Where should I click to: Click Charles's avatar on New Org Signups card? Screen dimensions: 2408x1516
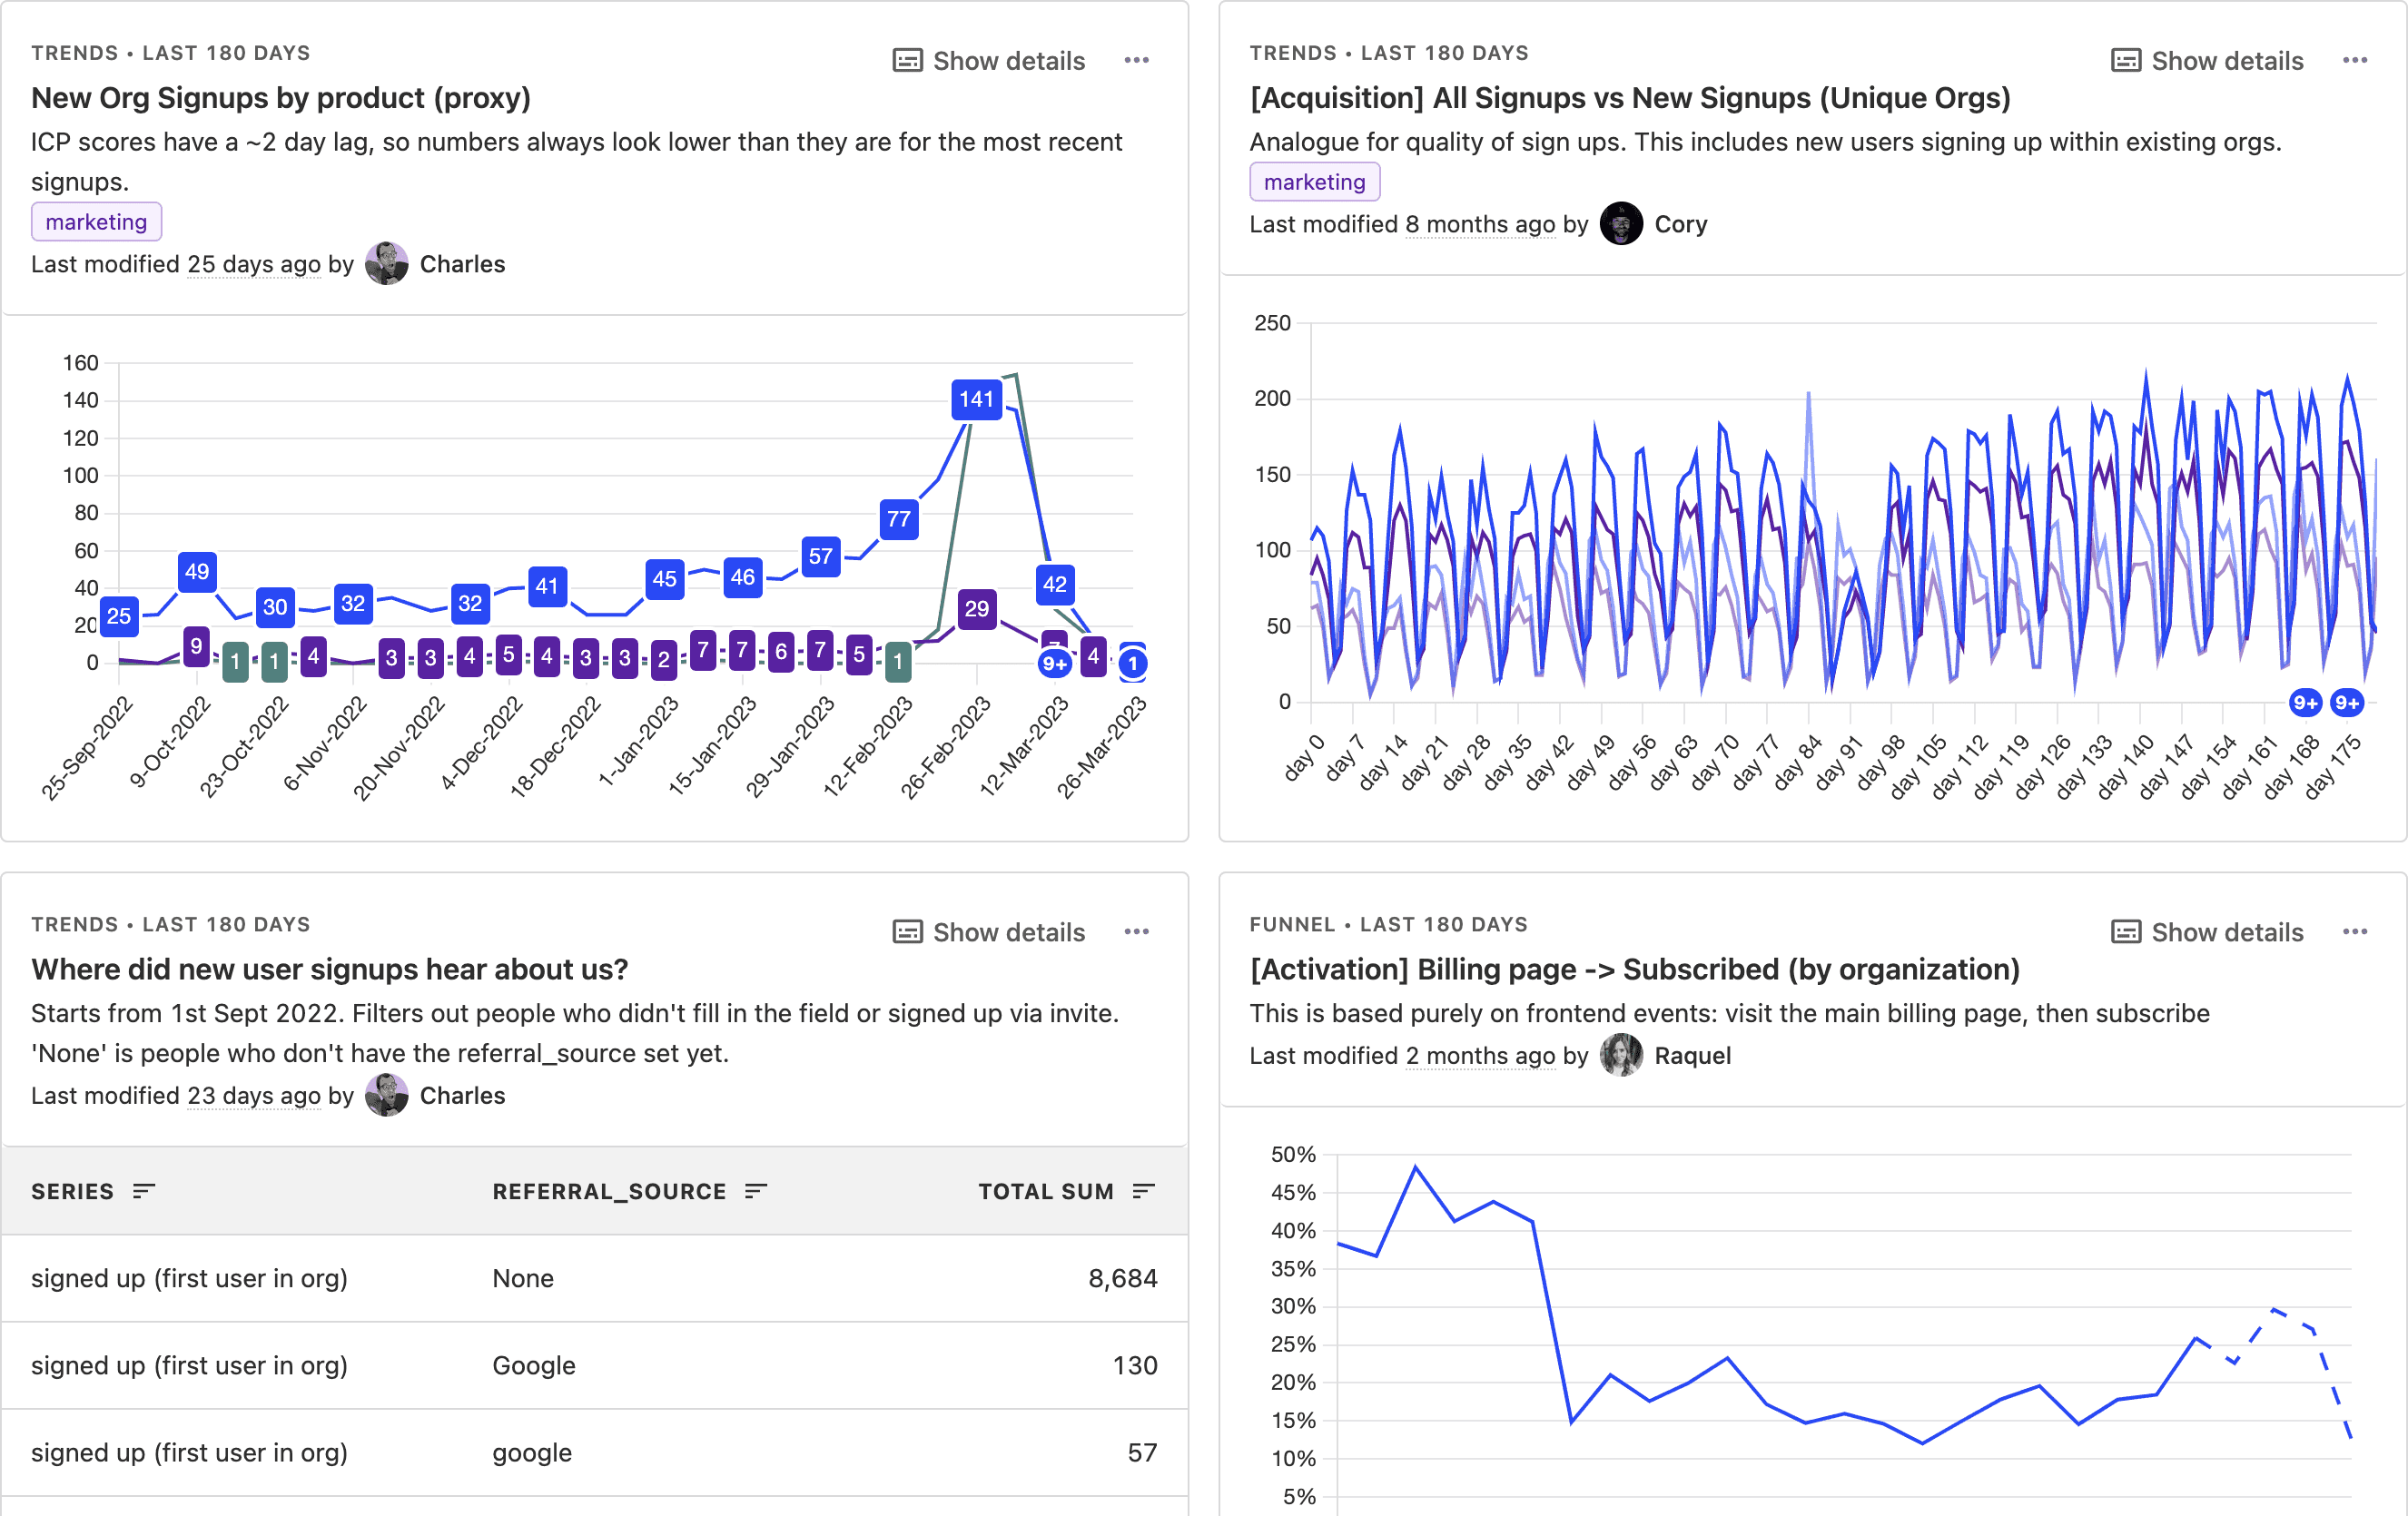click(386, 264)
